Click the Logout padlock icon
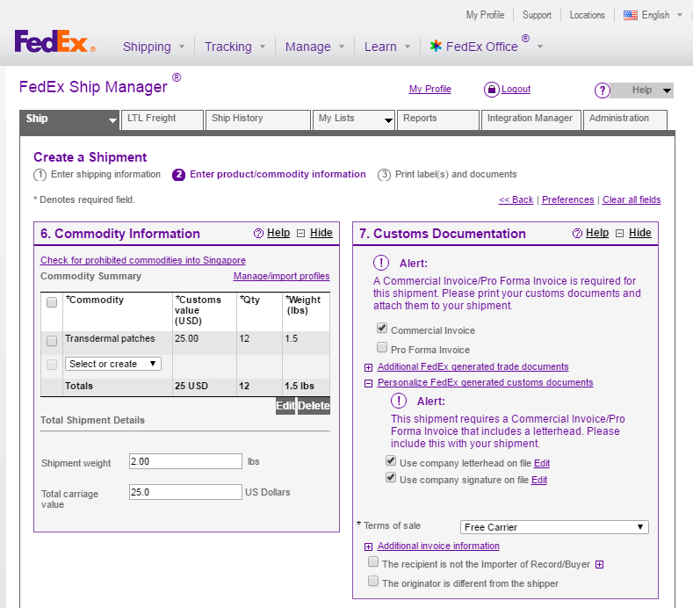The width and height of the screenshot is (693, 608). click(x=492, y=90)
